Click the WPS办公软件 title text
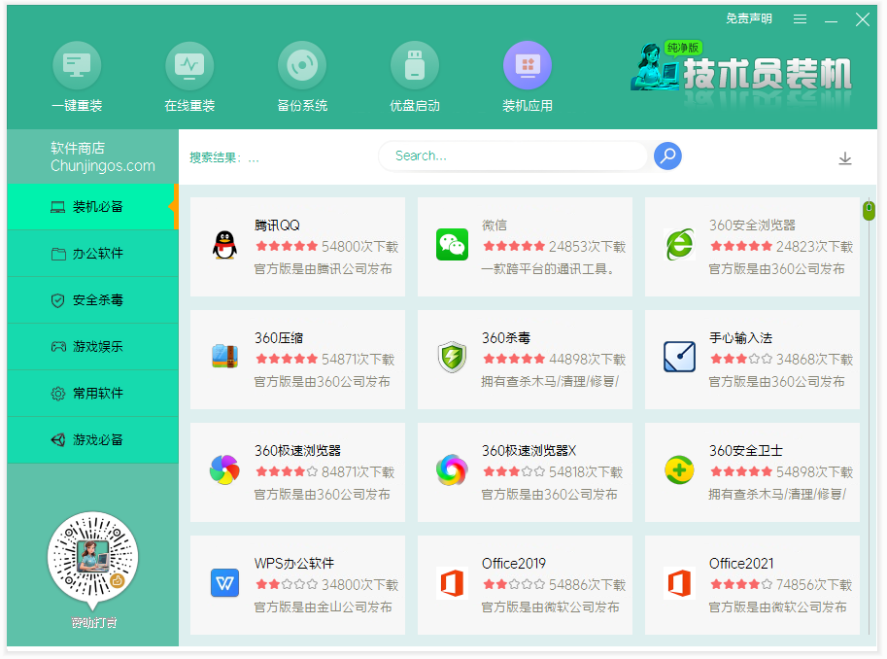Viewport: 887px width, 659px height. pos(294,564)
